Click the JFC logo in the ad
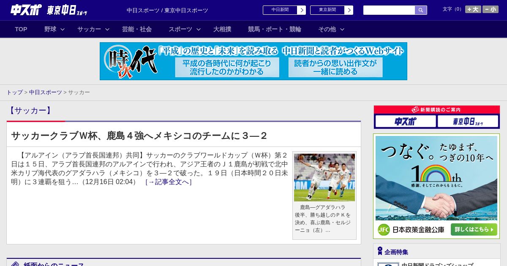This screenshot has width=507, height=266. pos(384,230)
